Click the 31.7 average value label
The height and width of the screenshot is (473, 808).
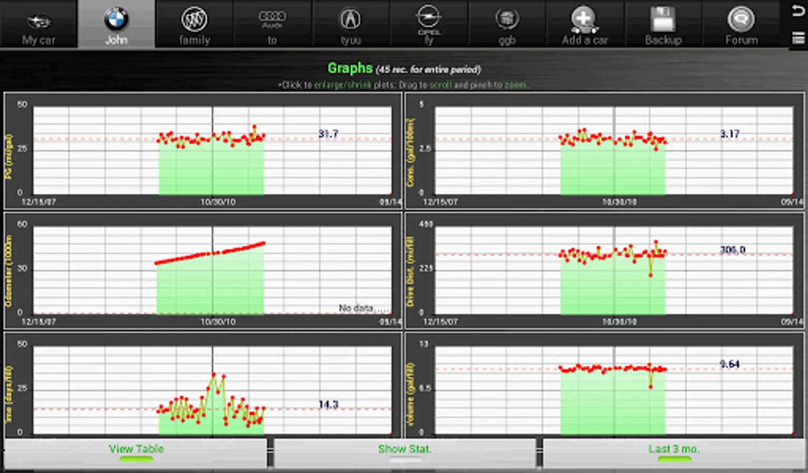328,134
